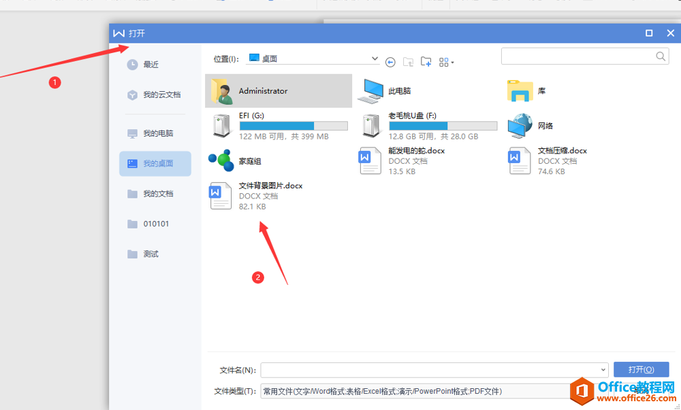
Task: Select the EFI (G:) drive
Action: coord(279,126)
